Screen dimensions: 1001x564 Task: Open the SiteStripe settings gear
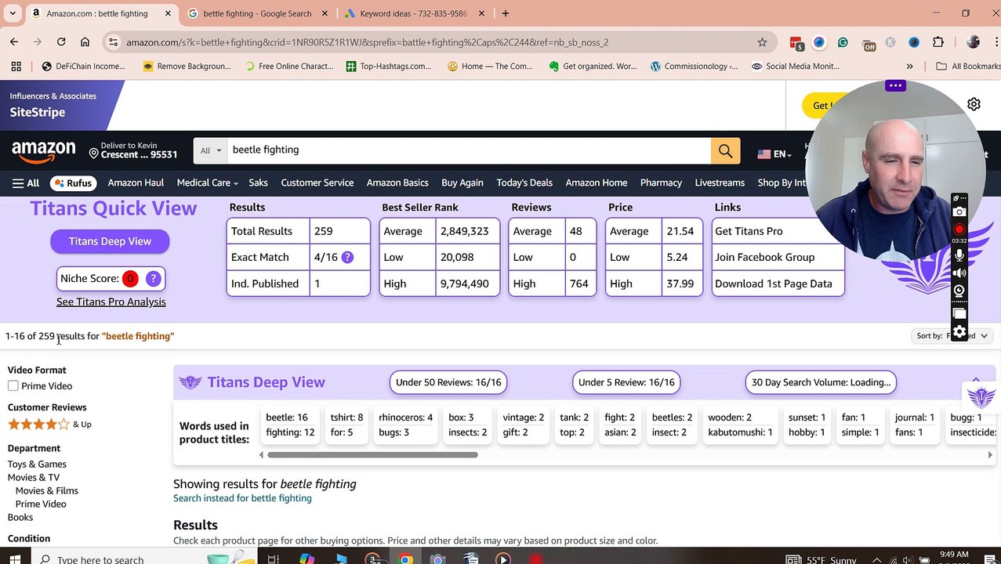point(974,104)
